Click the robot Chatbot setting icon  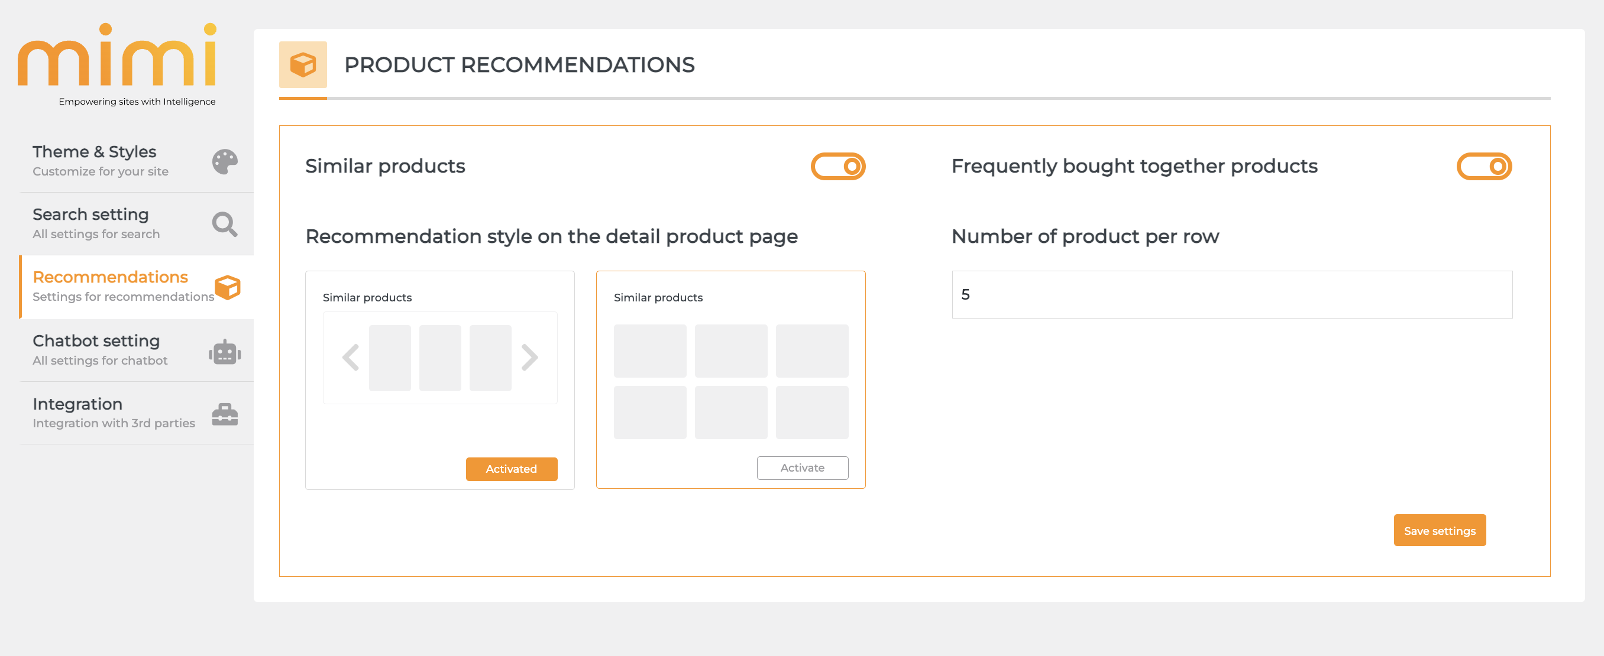click(x=225, y=352)
